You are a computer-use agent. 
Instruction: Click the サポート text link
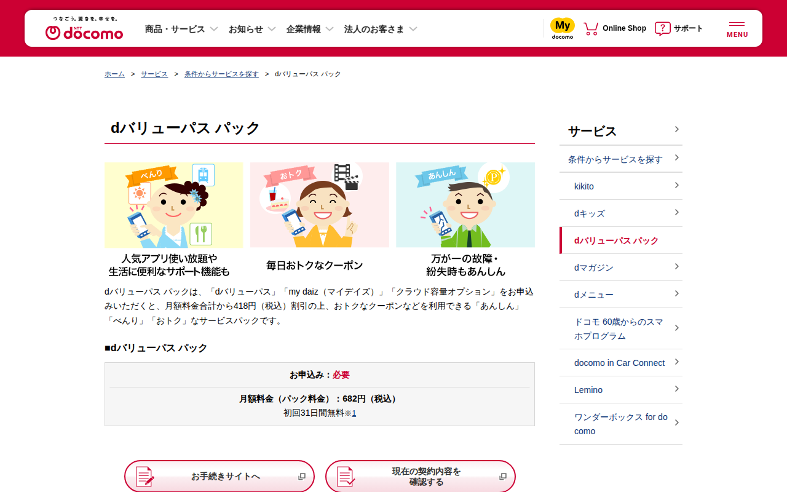point(688,28)
